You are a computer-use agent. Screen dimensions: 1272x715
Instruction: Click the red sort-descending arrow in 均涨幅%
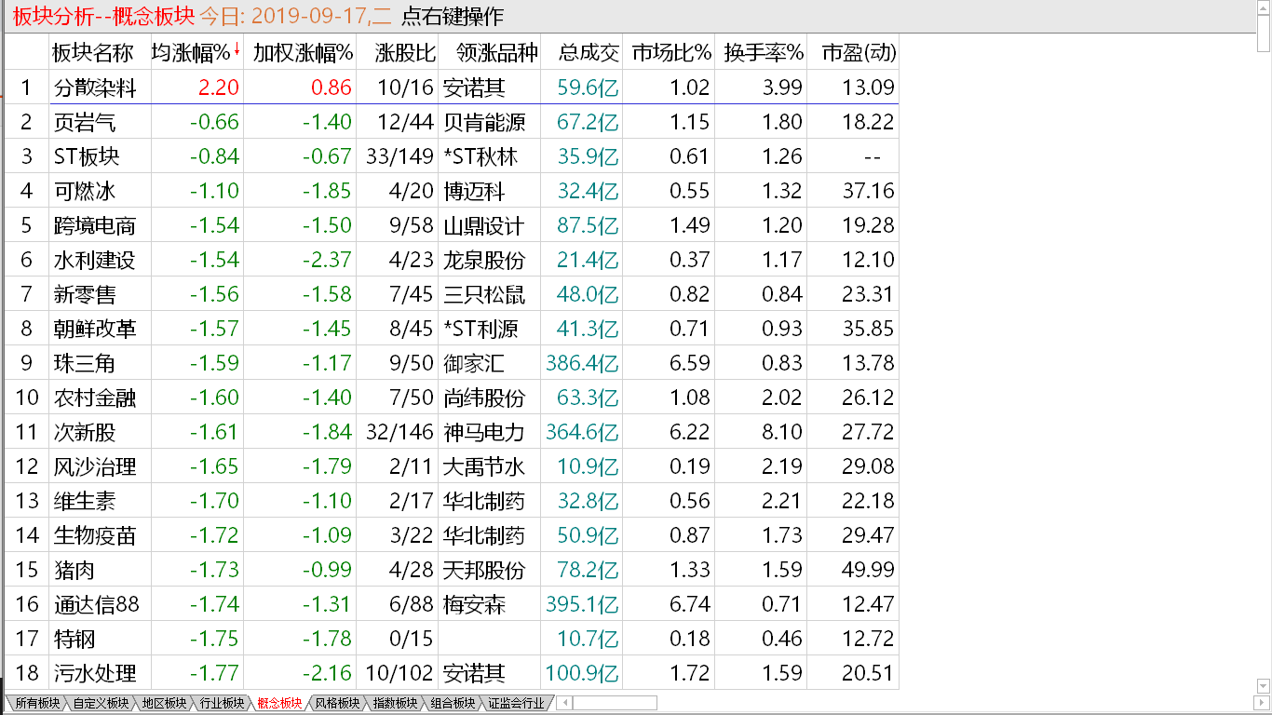[x=237, y=49]
